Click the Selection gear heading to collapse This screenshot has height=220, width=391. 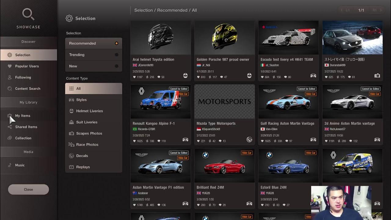[x=70, y=18]
